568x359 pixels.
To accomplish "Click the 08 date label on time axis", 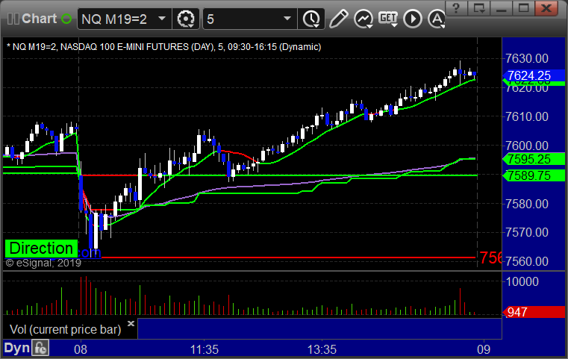I will (x=81, y=349).
